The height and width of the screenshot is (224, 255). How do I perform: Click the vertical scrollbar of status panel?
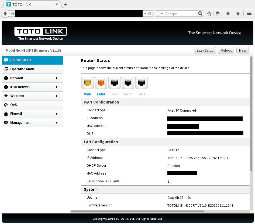pyautogui.click(x=251, y=114)
